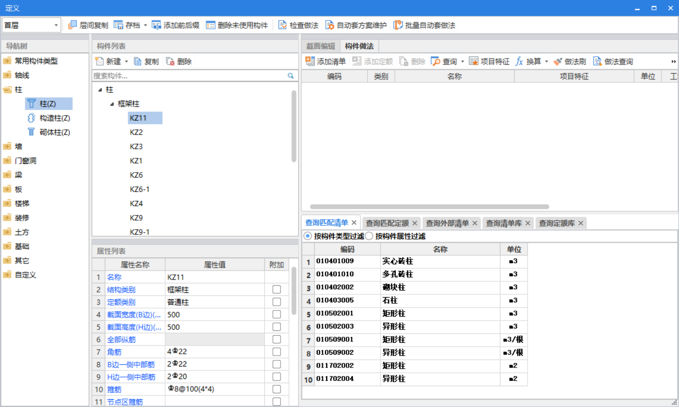Toggle 附加 checkbox for 箍筋

277,389
